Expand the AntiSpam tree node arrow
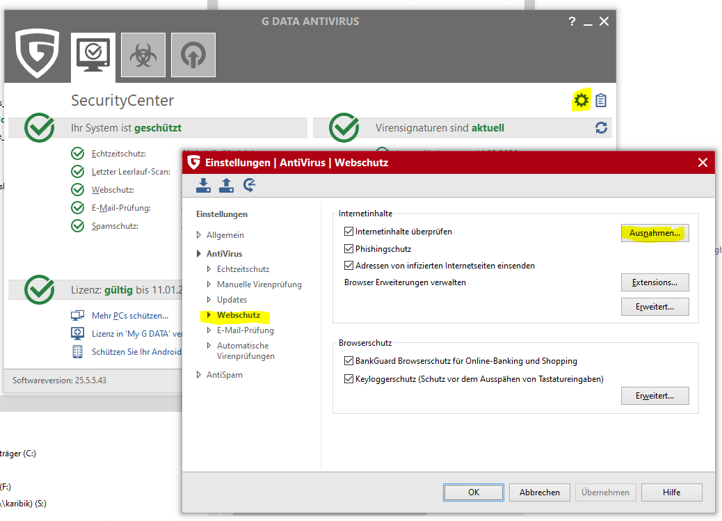Screen dimensions: 722x521 point(198,374)
